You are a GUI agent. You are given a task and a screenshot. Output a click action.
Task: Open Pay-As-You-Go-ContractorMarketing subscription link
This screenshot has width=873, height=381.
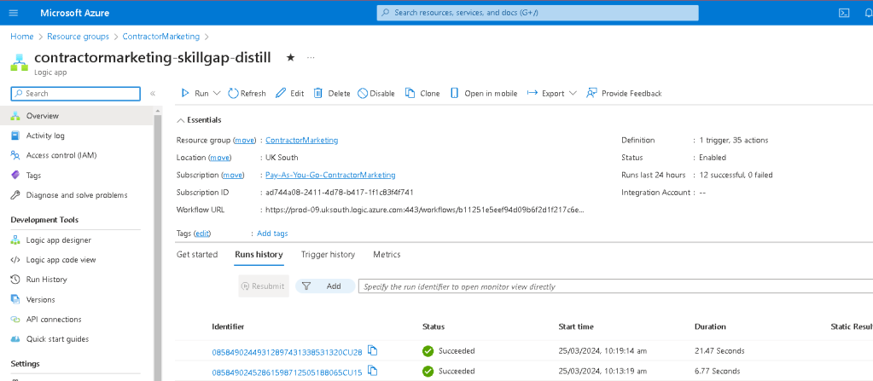pyautogui.click(x=330, y=176)
